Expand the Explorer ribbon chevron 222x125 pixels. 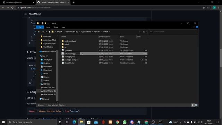(194, 27)
